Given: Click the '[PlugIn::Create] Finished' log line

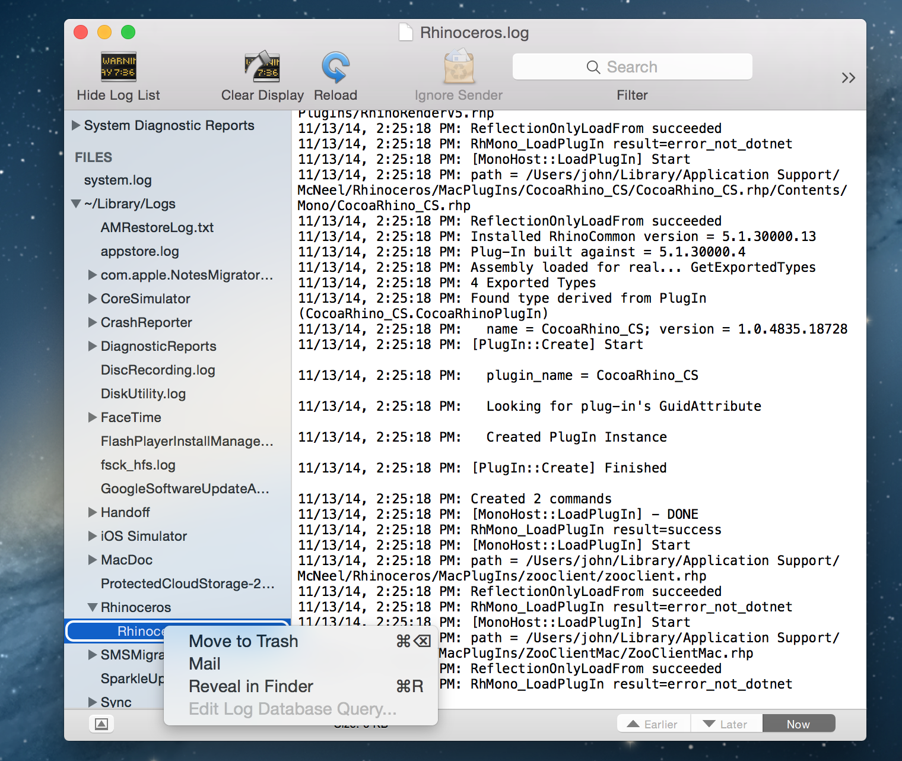Looking at the screenshot, I should point(482,468).
